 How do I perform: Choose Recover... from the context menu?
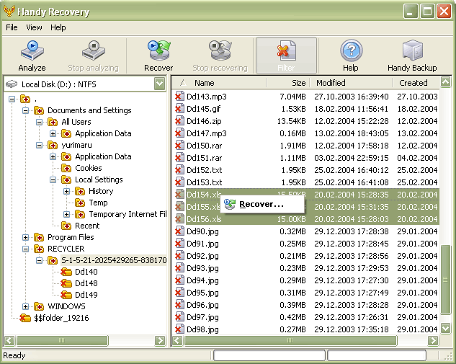point(261,204)
